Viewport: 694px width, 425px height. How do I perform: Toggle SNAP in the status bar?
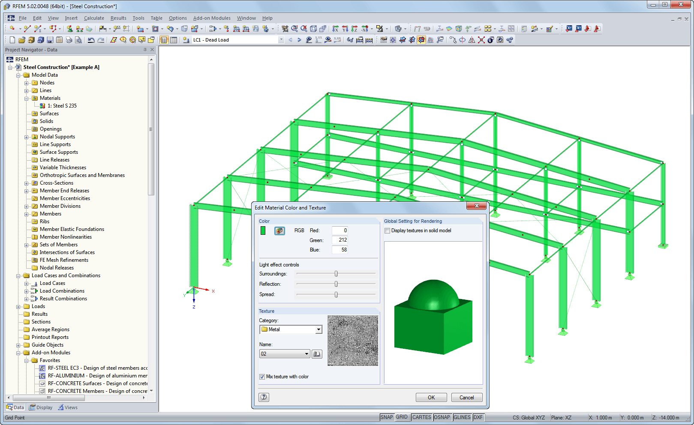387,417
